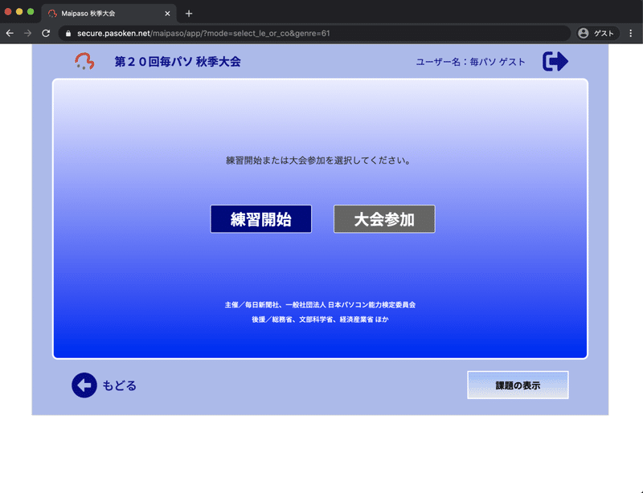Screen dimensions: 643x493
Task: Open a new tab with the plus icon
Action: [x=189, y=14]
